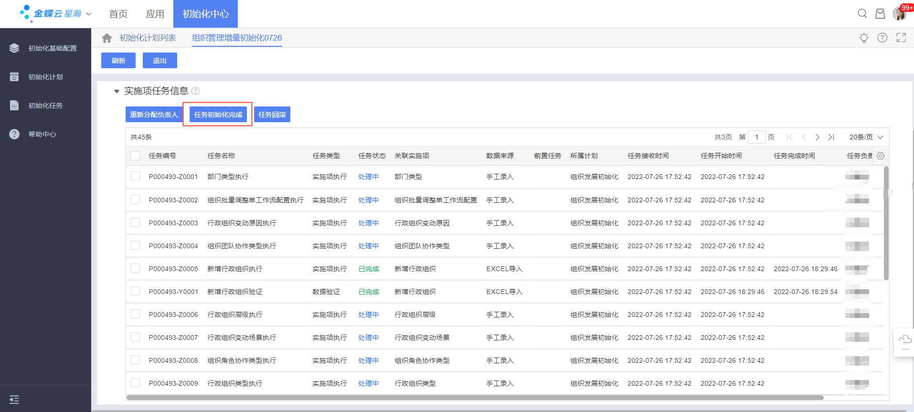Image resolution: width=914 pixels, height=412 pixels.
Task: Open the 20条/页 page size dropdown
Action: 866,137
